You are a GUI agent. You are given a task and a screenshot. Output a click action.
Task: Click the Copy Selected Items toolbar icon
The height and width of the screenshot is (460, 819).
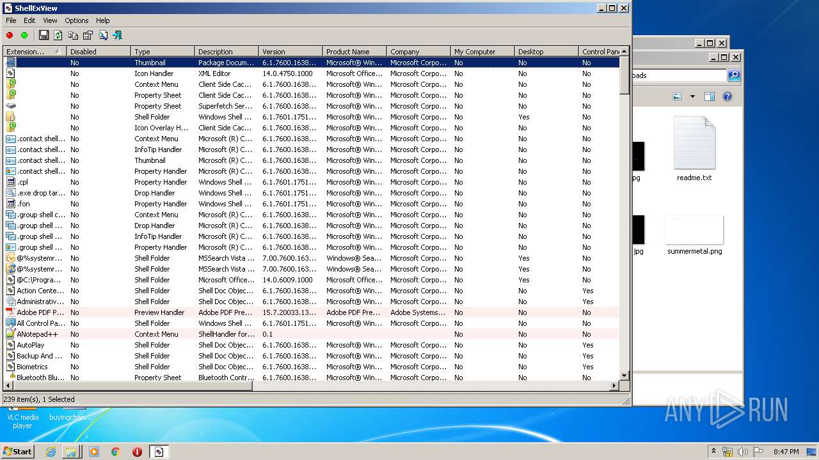point(73,36)
